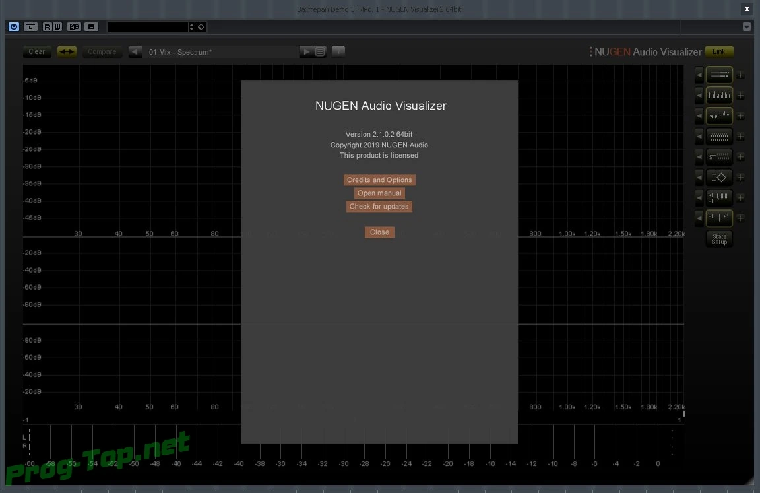
Task: Toggle the yellow double-arrow button
Action: coord(67,51)
